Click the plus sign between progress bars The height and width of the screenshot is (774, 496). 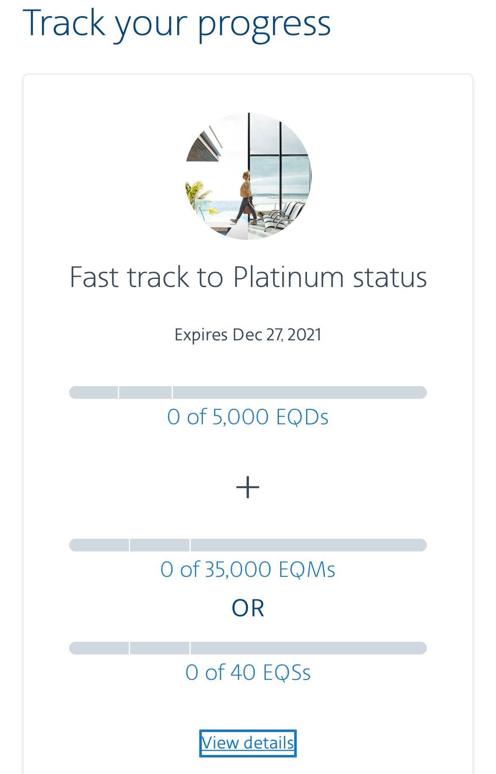click(x=248, y=487)
